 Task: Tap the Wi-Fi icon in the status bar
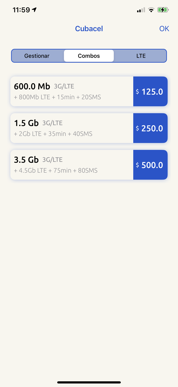[x=151, y=10]
